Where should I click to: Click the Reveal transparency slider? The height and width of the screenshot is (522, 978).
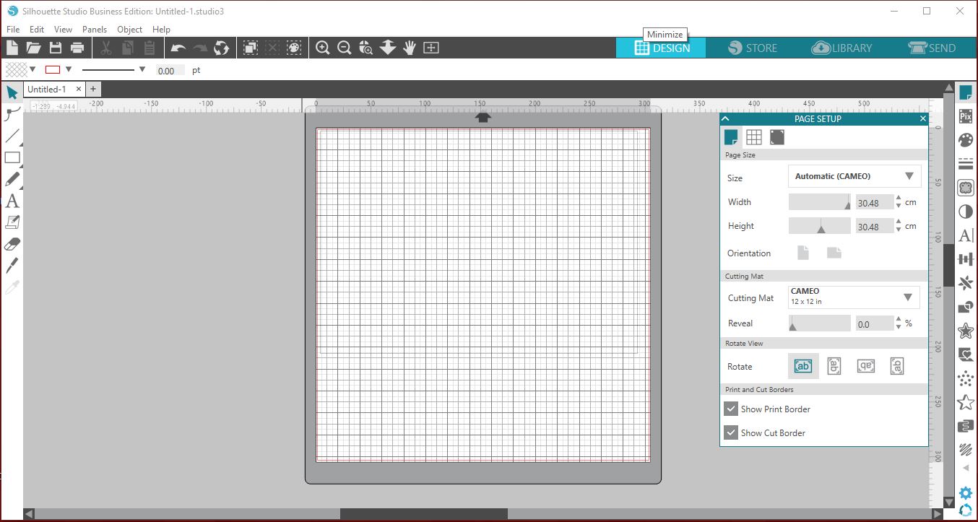click(820, 323)
